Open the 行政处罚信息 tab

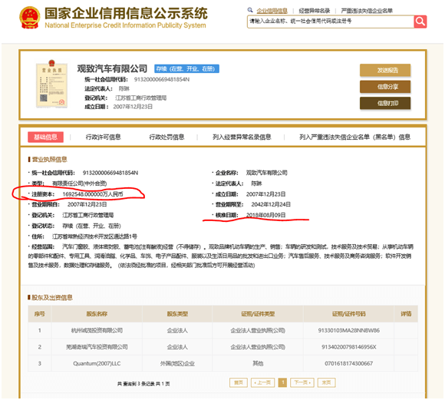click(x=167, y=137)
